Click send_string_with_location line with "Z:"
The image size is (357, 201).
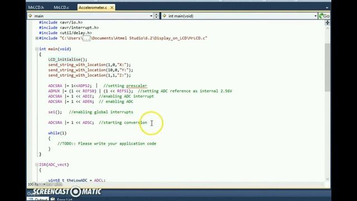pos(89,75)
